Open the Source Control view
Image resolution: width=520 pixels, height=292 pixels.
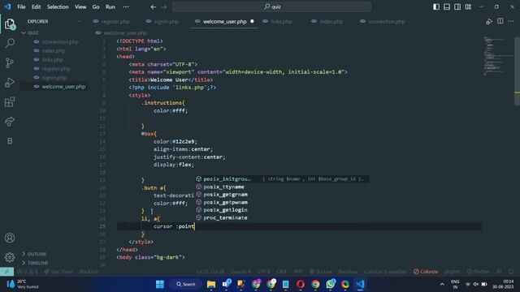[x=10, y=62]
